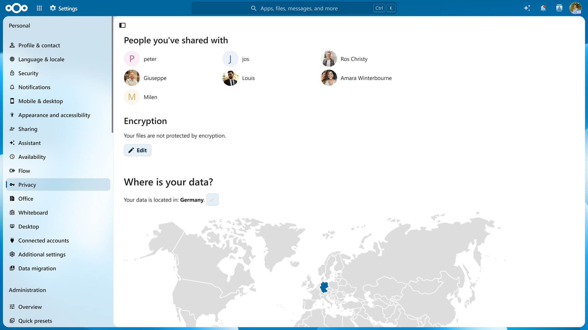
Task: Click Giuseppe's profile photo
Action: point(132,78)
